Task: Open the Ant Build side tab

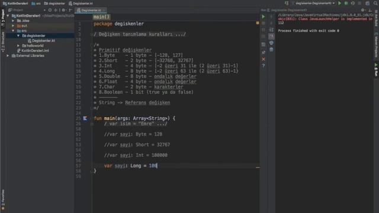Action: (377, 18)
